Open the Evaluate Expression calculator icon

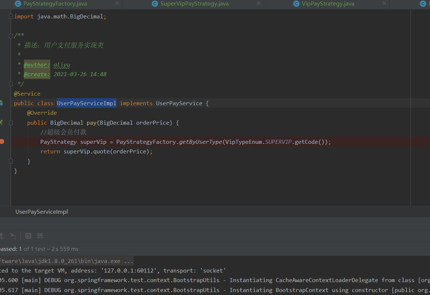click(x=28, y=236)
